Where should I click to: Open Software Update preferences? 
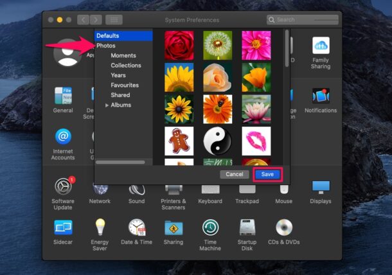(64, 186)
